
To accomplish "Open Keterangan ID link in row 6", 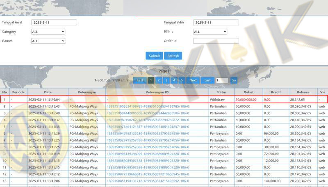I will pos(148,133).
